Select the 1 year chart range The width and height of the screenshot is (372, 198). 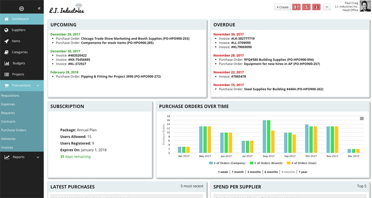tap(303, 172)
